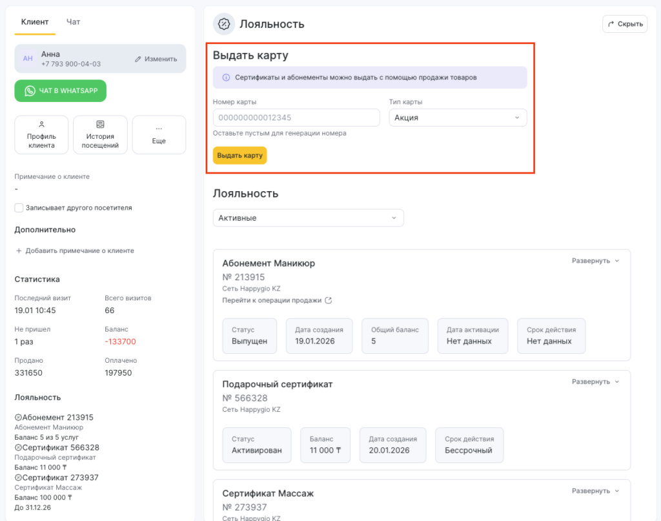Click the АН avatar of client Анна
The image size is (661, 521).
point(28,59)
